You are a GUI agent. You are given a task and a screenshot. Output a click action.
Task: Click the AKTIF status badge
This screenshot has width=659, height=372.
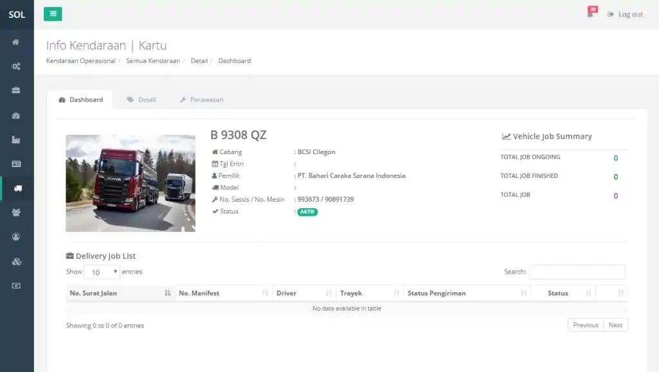308,212
